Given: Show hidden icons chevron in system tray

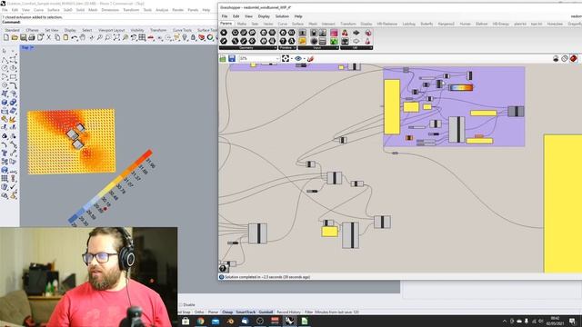Looking at the screenshot, I should pos(504,321).
